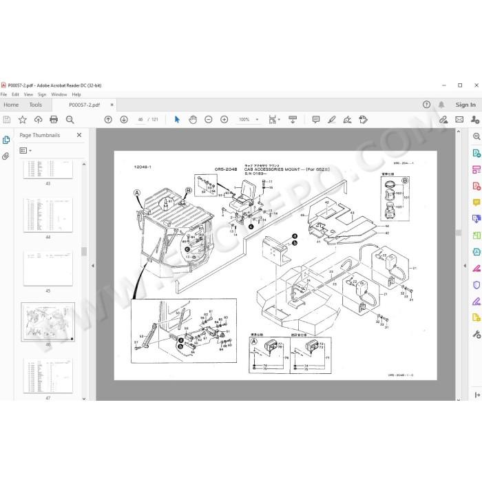482x482 pixels.
Task: Activate the Hand pan tool
Action: tap(193, 120)
